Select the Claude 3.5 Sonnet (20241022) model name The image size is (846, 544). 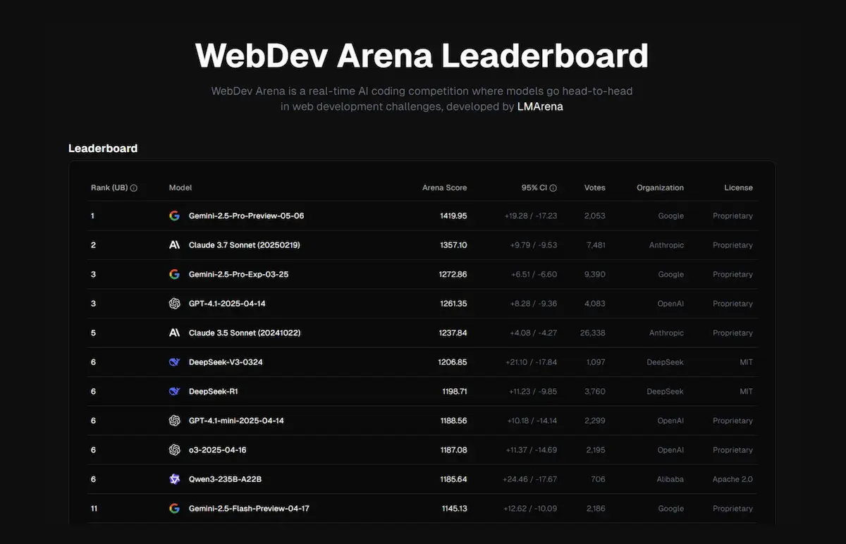pos(245,333)
